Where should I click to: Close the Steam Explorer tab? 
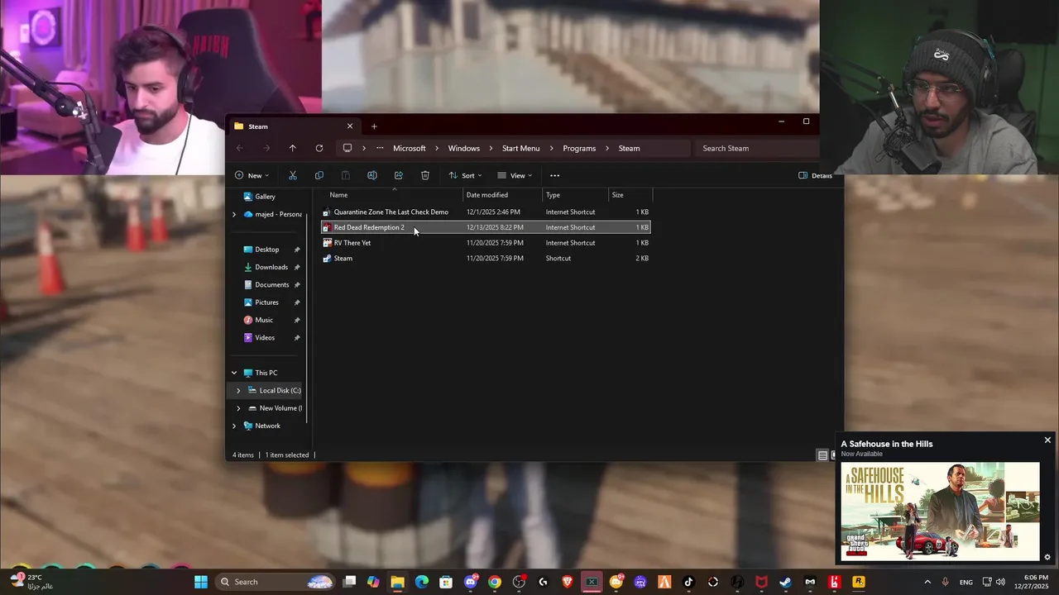[x=350, y=126]
